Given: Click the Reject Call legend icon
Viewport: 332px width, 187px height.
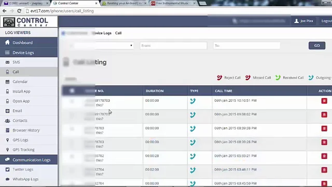Looking at the screenshot, I should coord(219,77).
